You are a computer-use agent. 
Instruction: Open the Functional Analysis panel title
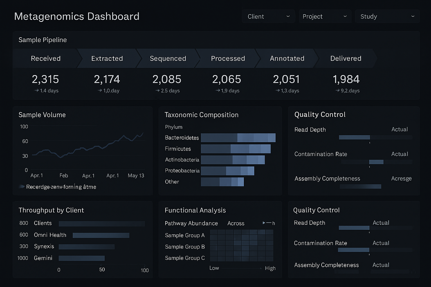[x=195, y=210]
